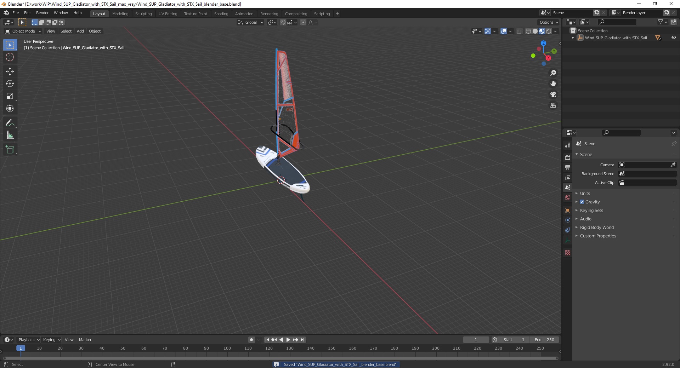Switch to rendered viewport shading
Screen dimensions: 680x368
pyautogui.click(x=549, y=31)
